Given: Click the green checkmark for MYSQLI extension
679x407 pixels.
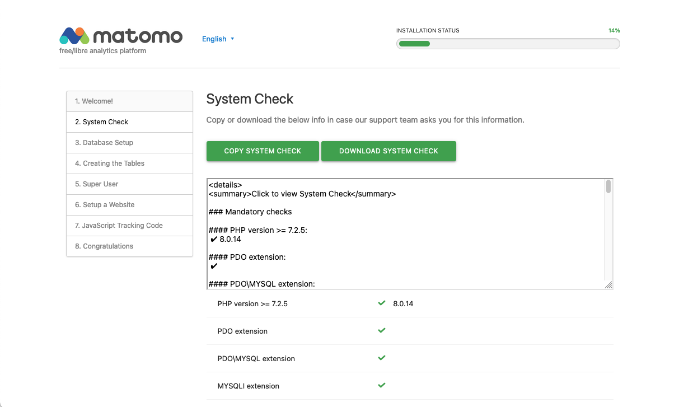Looking at the screenshot, I should click(x=382, y=385).
